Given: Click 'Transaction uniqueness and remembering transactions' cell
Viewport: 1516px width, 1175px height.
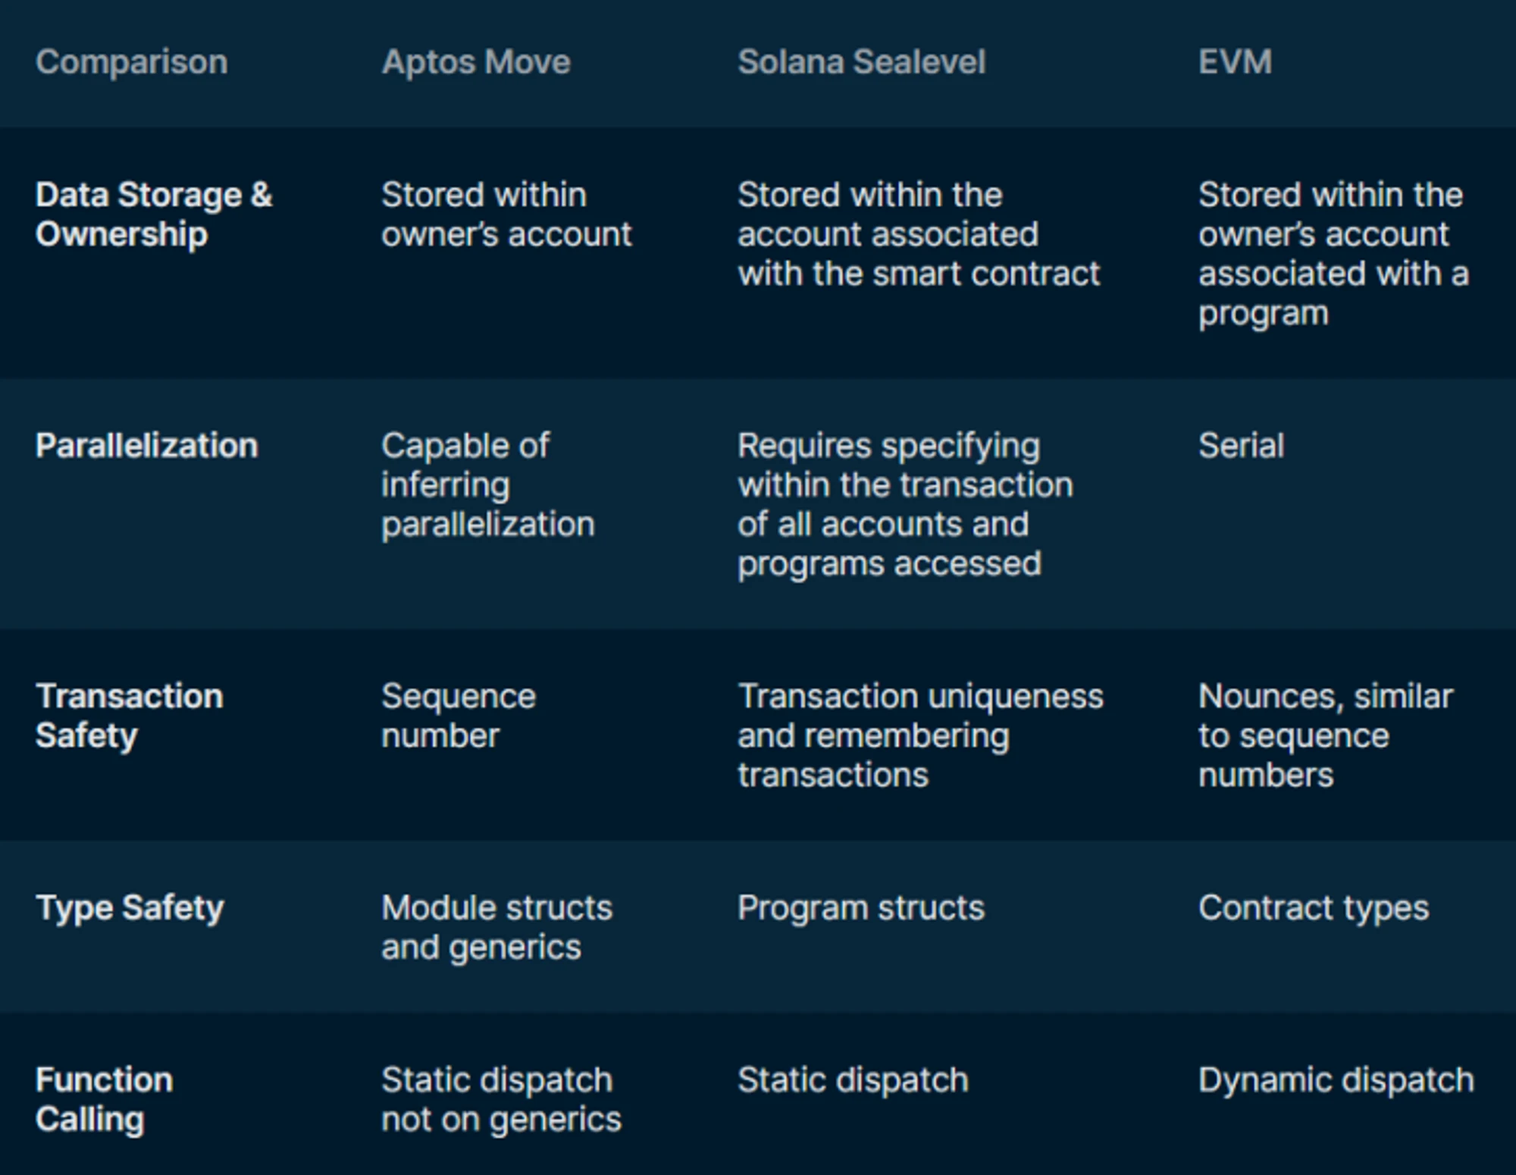Looking at the screenshot, I should coord(920,735).
